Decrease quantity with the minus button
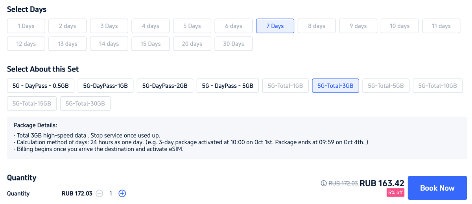The height and width of the screenshot is (204, 472). tap(100, 193)
